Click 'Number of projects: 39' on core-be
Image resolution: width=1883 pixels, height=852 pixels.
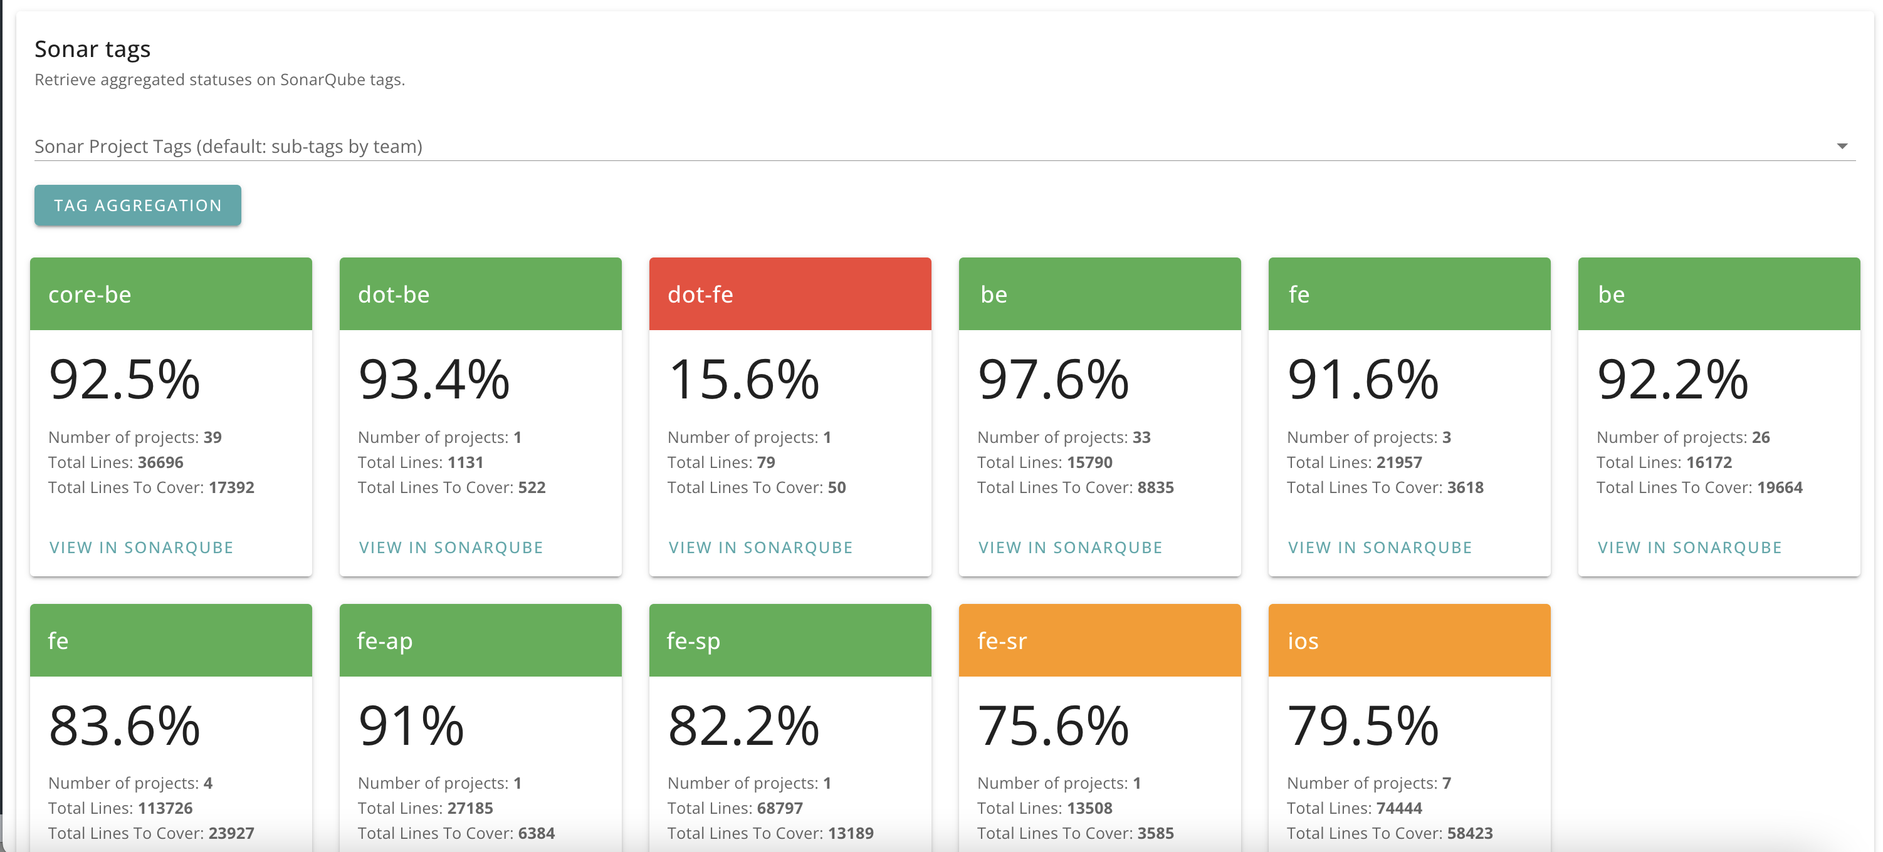click(135, 437)
